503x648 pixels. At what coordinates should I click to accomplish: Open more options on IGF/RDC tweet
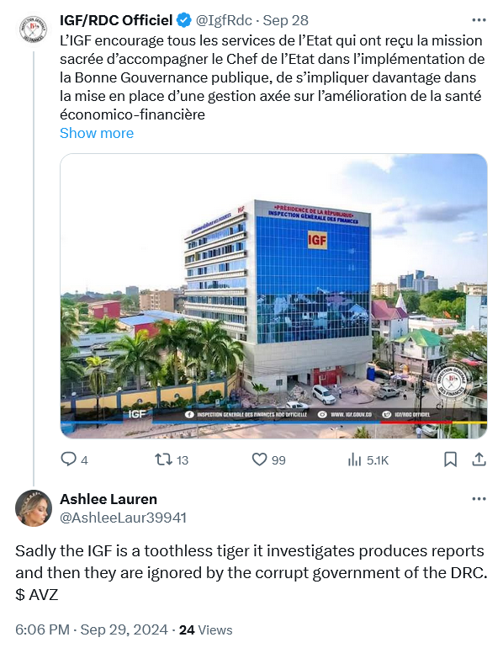[479, 20]
